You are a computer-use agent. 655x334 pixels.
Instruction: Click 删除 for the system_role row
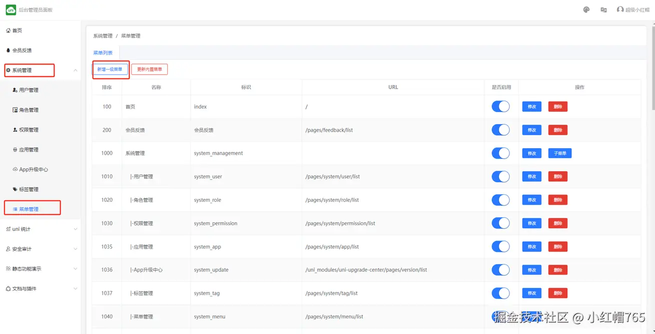click(558, 200)
